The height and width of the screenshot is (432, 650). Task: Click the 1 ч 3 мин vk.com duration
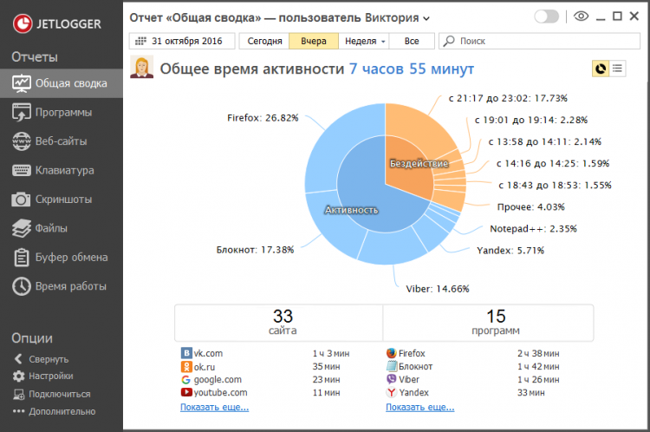(331, 354)
